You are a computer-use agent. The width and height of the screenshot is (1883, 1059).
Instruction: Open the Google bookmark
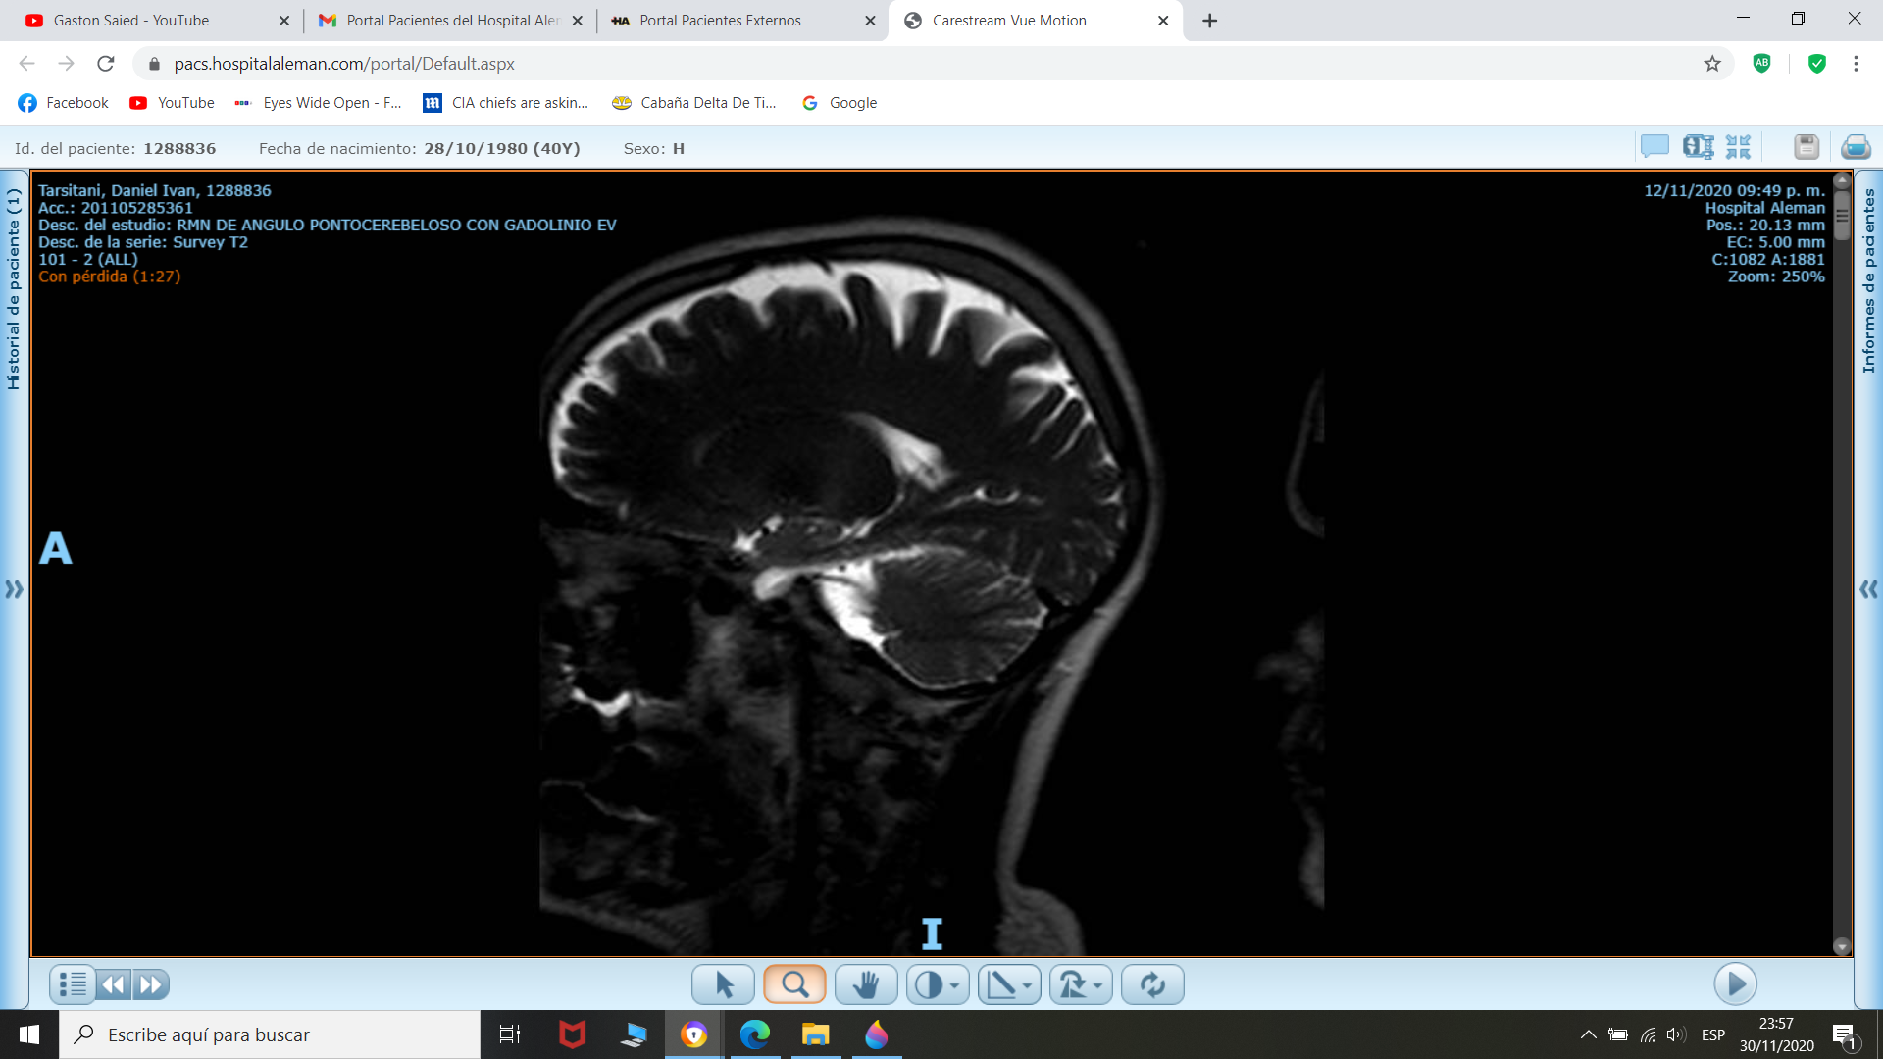coord(840,103)
